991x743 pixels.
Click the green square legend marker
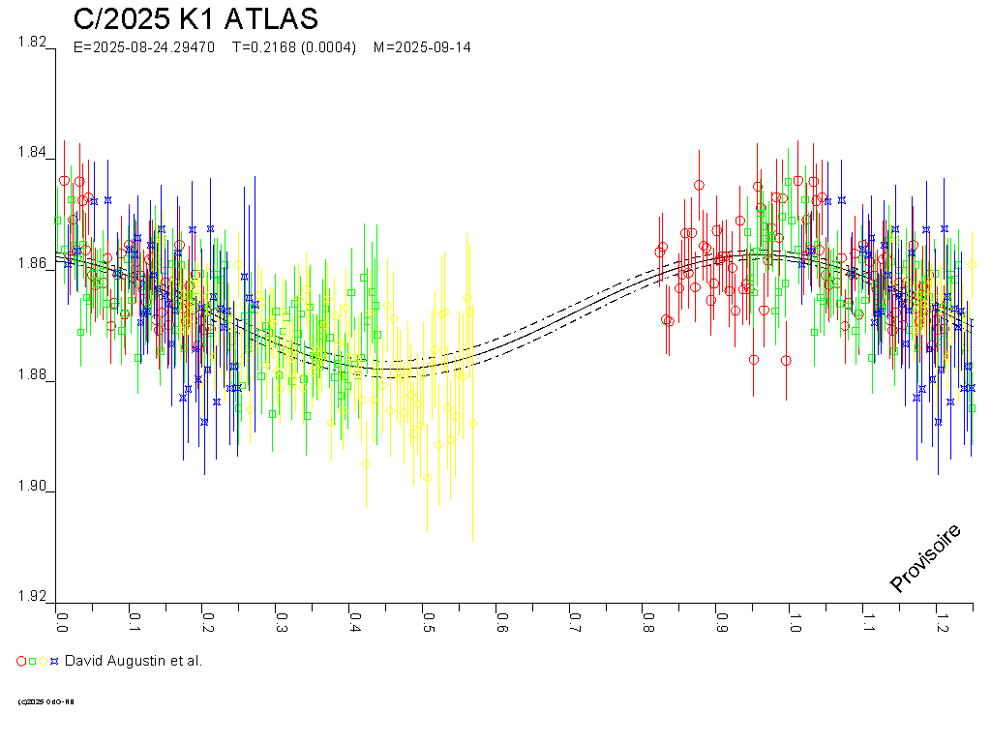tap(32, 661)
